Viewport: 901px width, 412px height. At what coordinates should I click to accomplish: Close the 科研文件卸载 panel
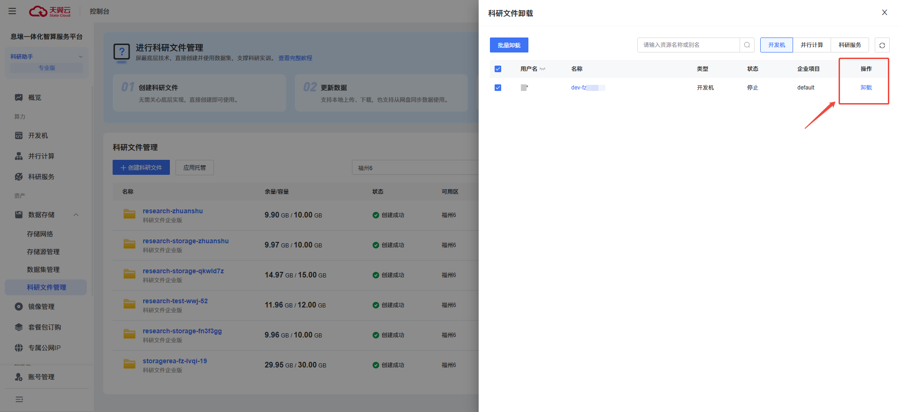pos(884,13)
